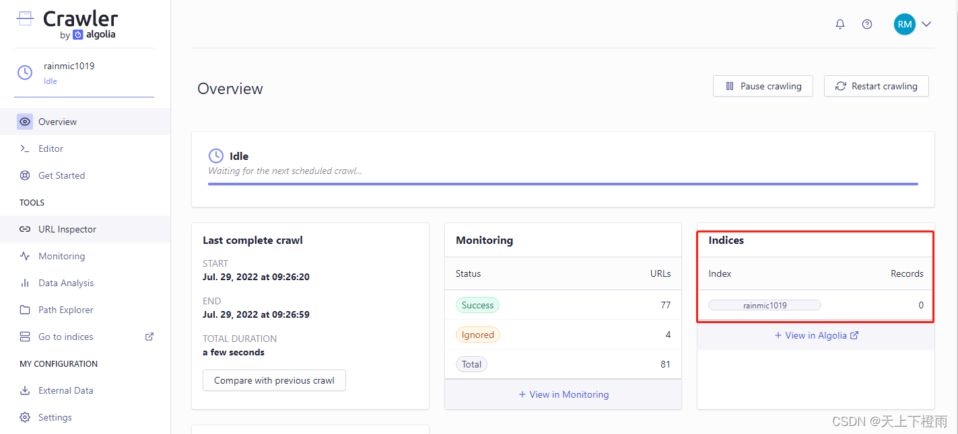The height and width of the screenshot is (434, 958).
Task: Click the Idle status clock icon
Action: point(216,156)
